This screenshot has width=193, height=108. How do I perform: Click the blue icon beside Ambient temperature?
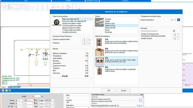click(179, 20)
